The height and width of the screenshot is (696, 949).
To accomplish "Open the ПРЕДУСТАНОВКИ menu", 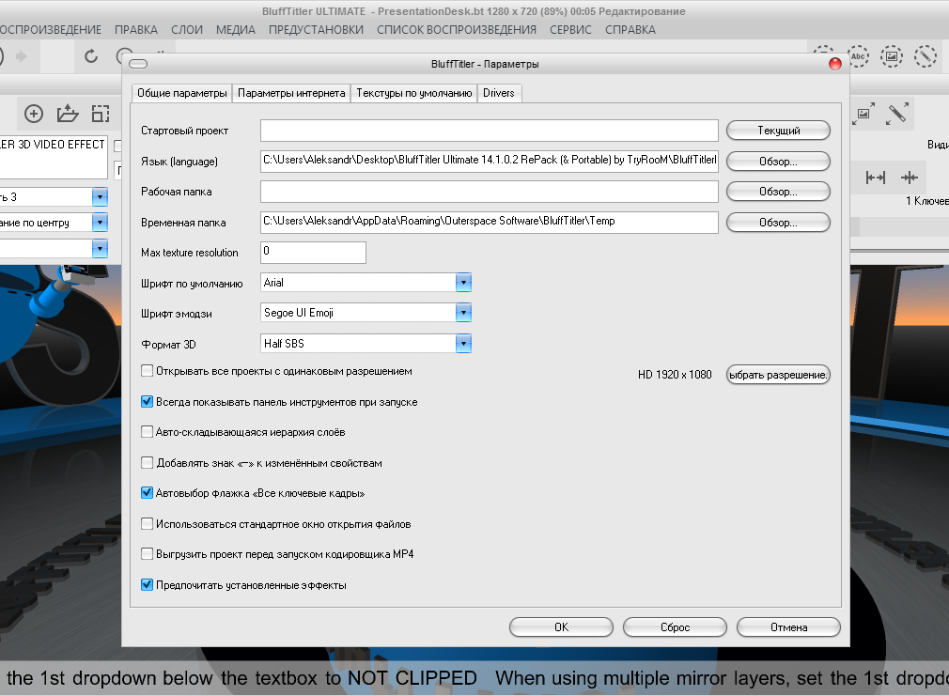I will pos(316,30).
